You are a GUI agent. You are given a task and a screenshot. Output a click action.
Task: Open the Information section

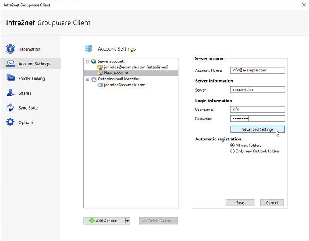click(x=30, y=49)
